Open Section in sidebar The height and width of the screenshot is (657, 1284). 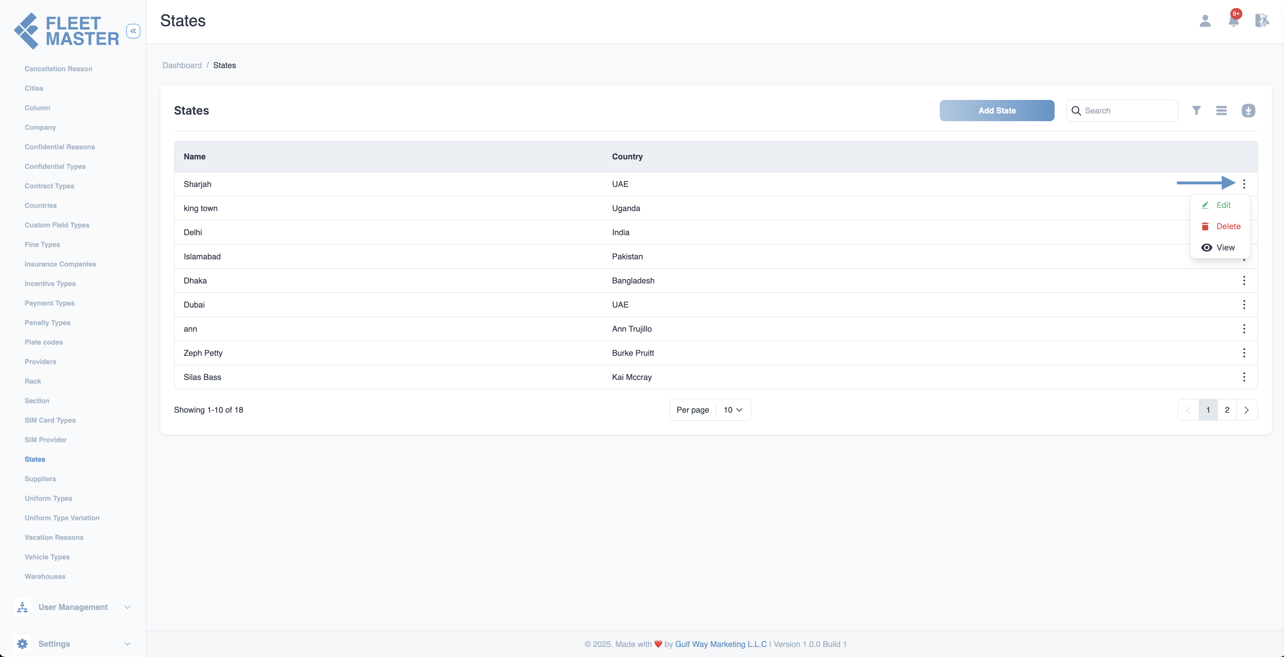pos(37,401)
